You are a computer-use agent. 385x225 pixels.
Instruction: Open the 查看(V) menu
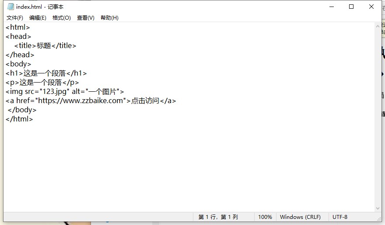[85, 18]
